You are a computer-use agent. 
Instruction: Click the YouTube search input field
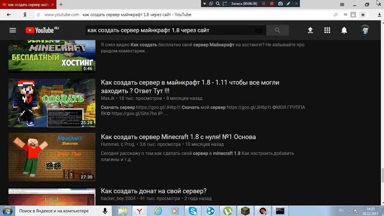tap(170, 31)
